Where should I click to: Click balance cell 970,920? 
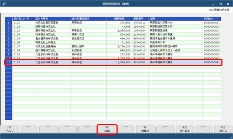point(119,51)
